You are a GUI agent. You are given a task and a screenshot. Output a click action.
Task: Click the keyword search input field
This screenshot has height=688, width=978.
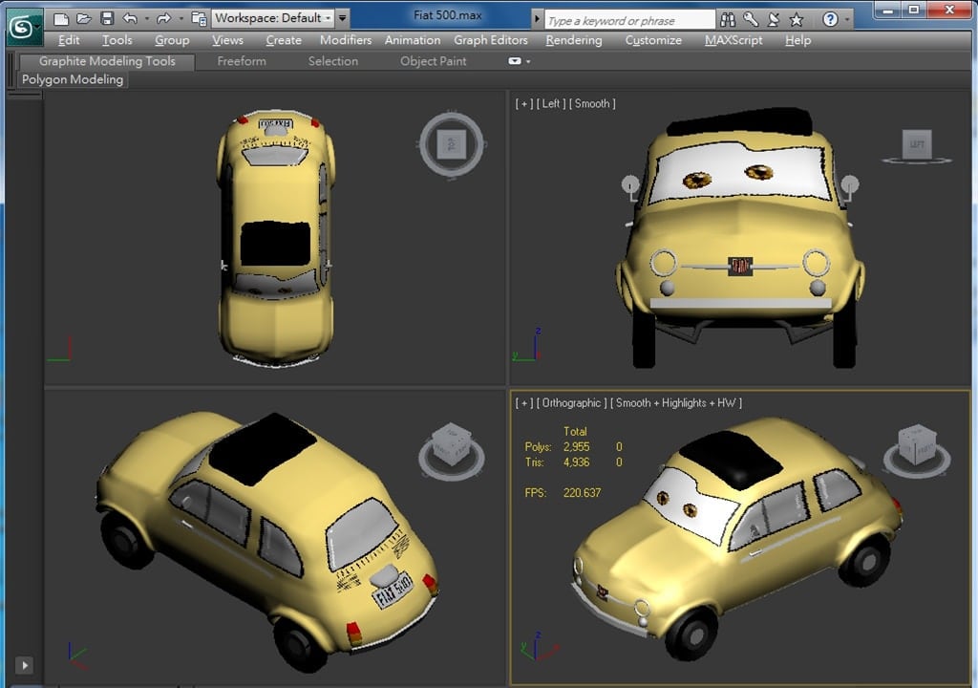click(628, 20)
